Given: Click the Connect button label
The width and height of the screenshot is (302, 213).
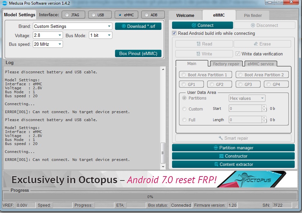Looking at the screenshot, I should (x=206, y=25).
